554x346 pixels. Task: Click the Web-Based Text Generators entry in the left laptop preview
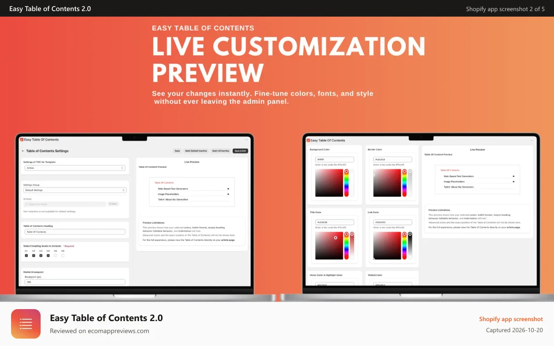coord(173,189)
